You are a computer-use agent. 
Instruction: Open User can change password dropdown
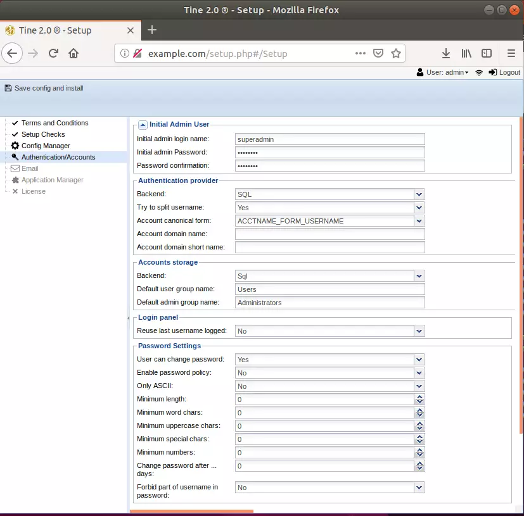419,360
